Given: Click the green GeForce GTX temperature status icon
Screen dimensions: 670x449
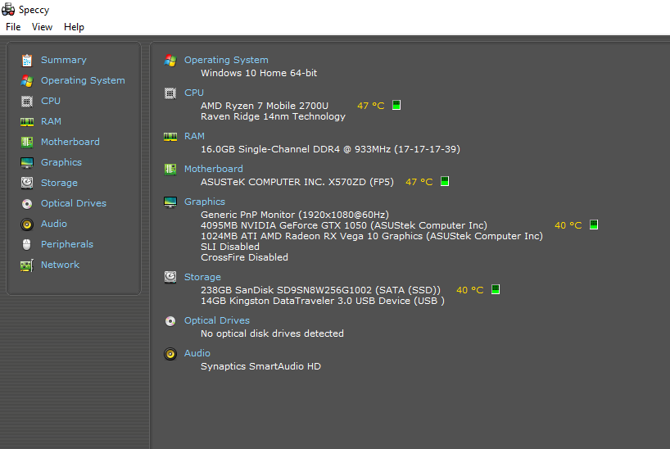Looking at the screenshot, I should [594, 224].
